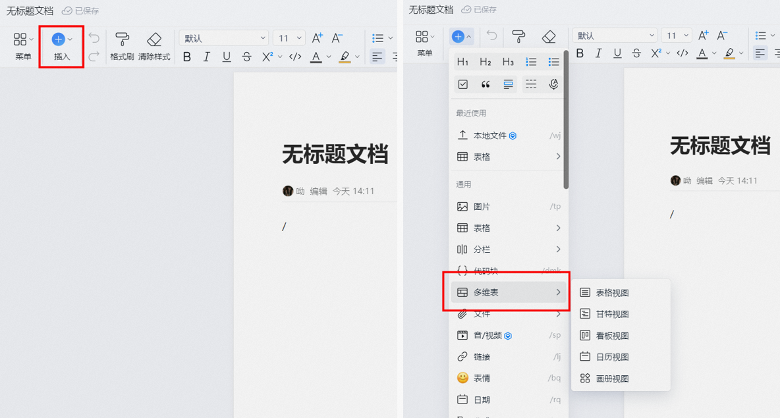
Task: Insert a divider line icon
Action: (x=531, y=84)
